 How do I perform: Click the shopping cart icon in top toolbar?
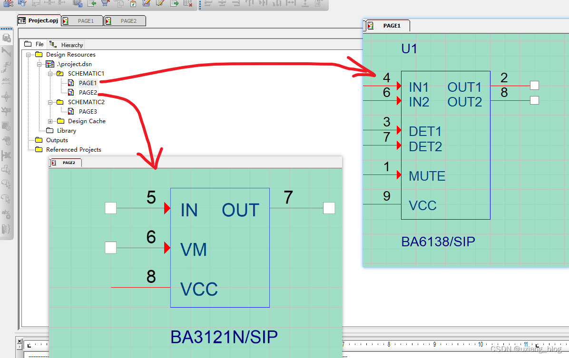tap(106, 3)
